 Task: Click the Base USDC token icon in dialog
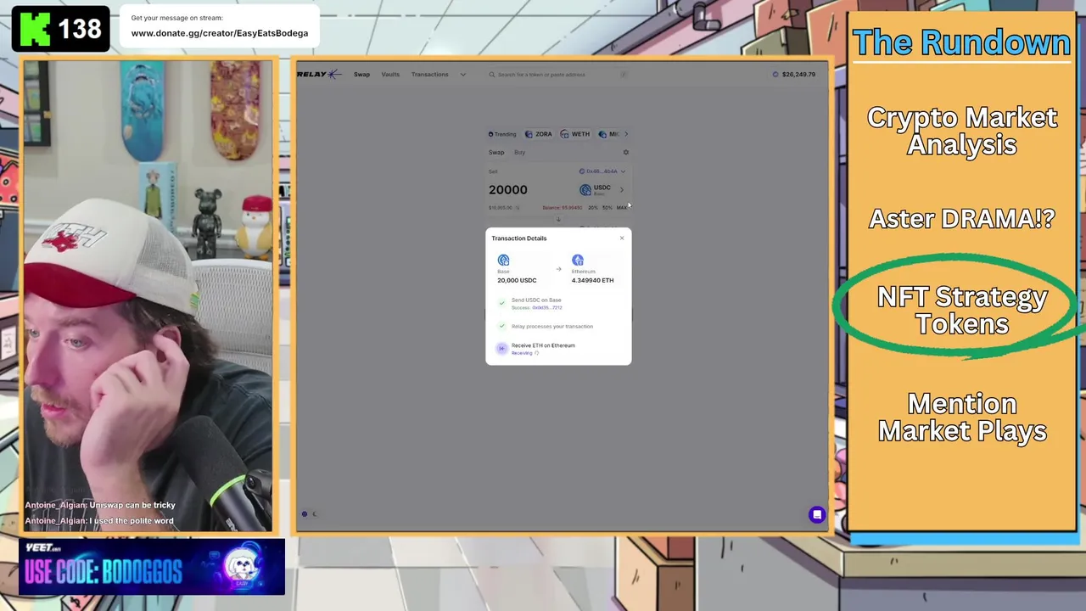[x=504, y=261]
